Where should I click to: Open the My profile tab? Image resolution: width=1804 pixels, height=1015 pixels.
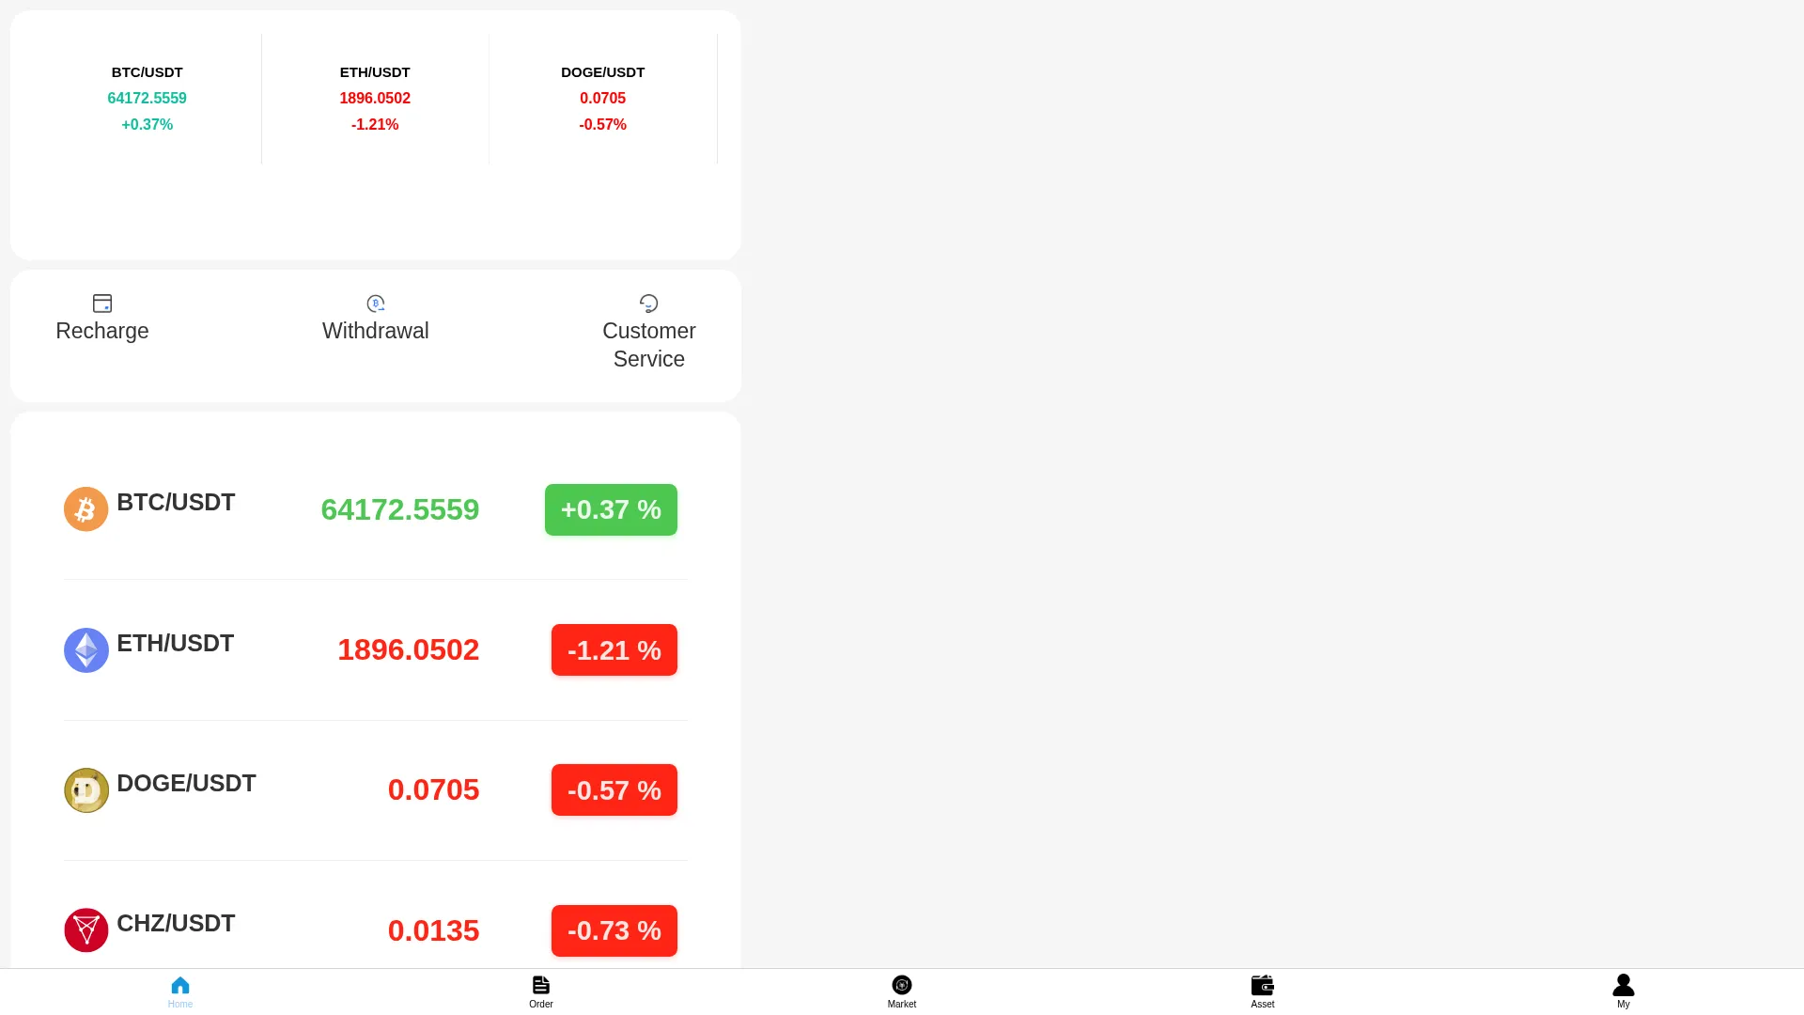click(1624, 992)
